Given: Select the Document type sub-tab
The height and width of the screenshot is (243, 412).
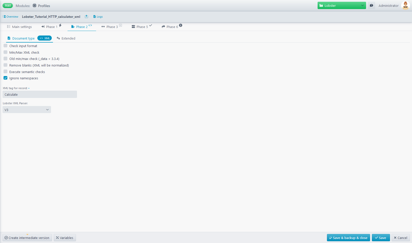Looking at the screenshot, I should point(23,38).
